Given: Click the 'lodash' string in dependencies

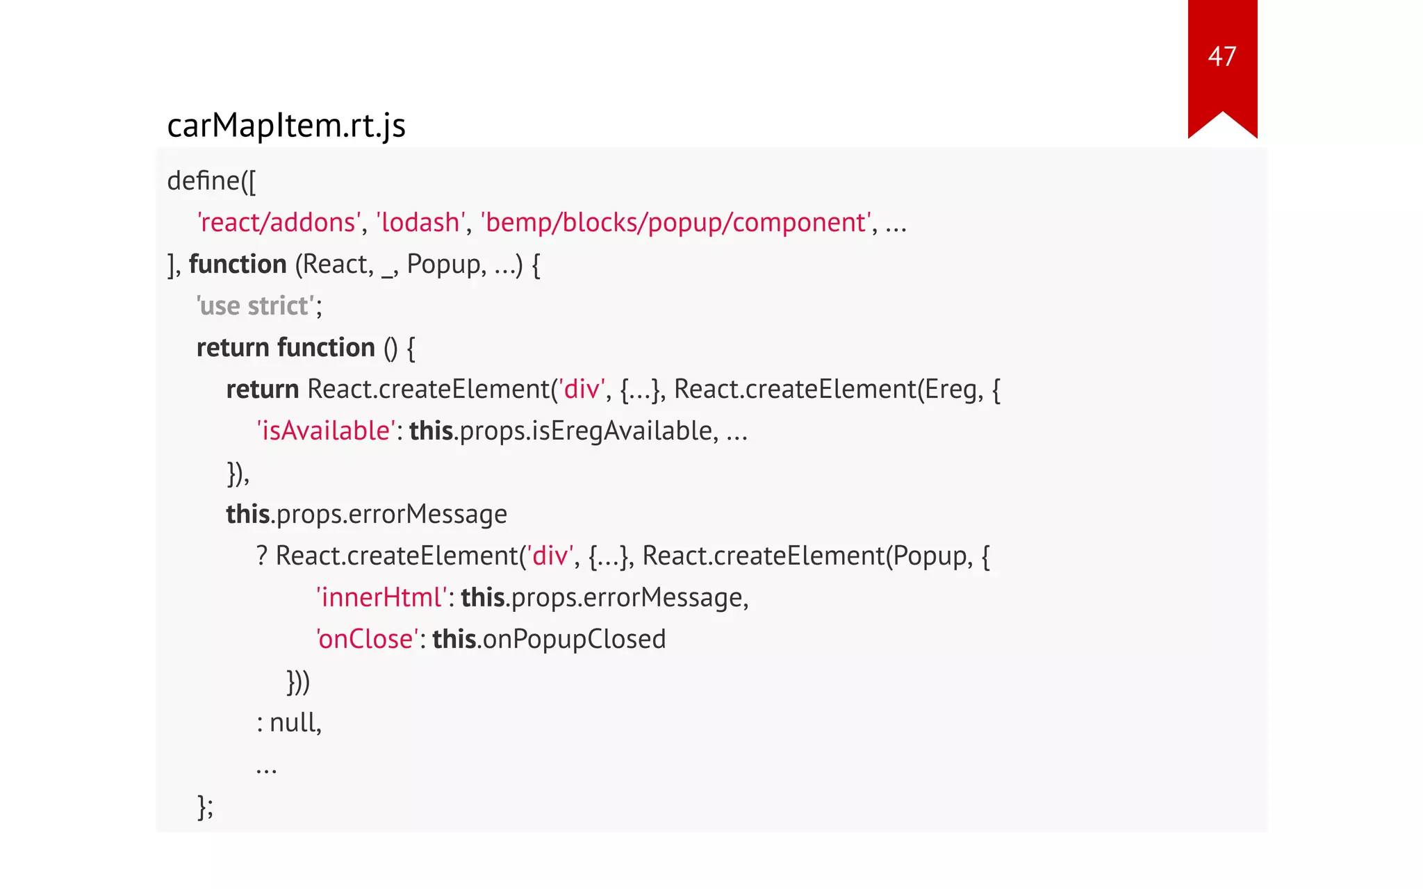Looking at the screenshot, I should pyautogui.click(x=420, y=223).
